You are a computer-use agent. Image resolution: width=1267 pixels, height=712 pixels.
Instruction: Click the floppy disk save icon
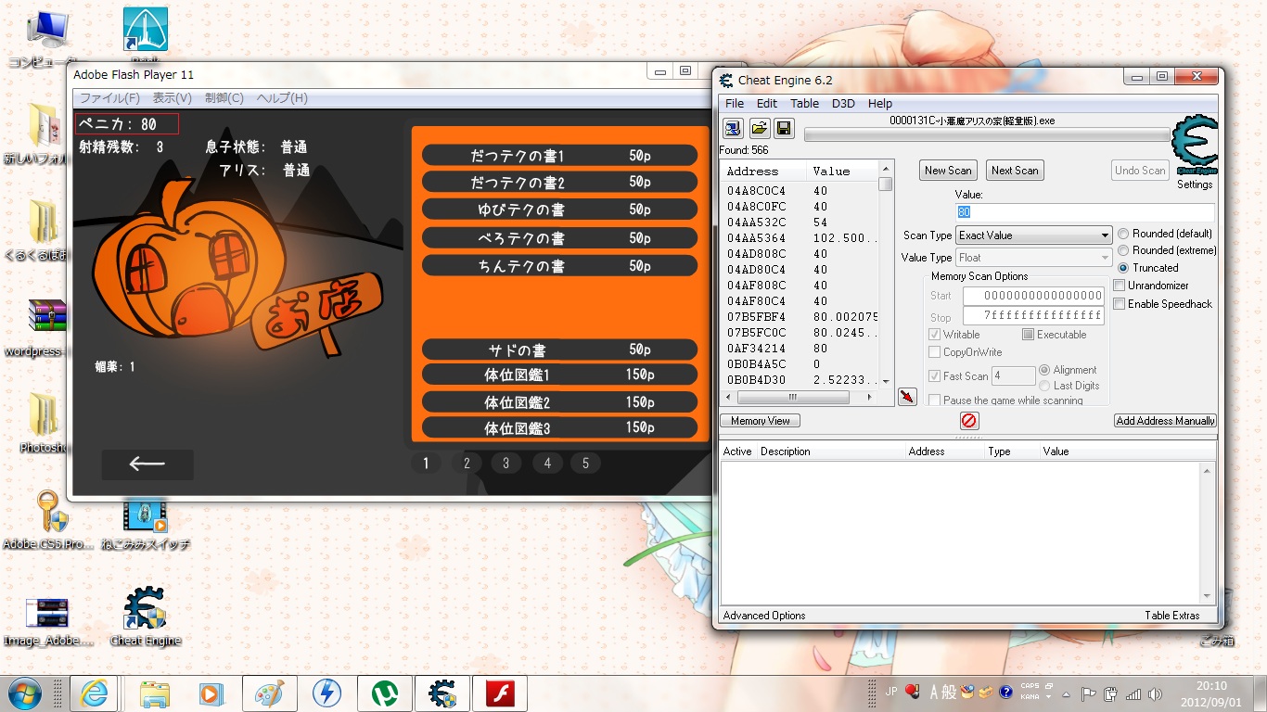784,128
